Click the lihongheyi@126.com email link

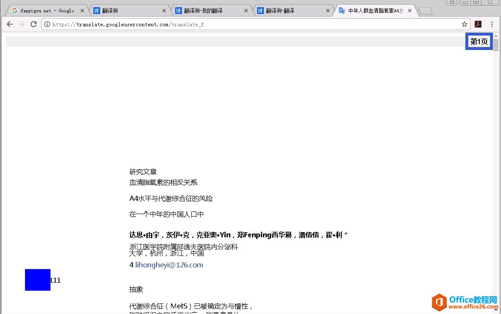pos(169,264)
